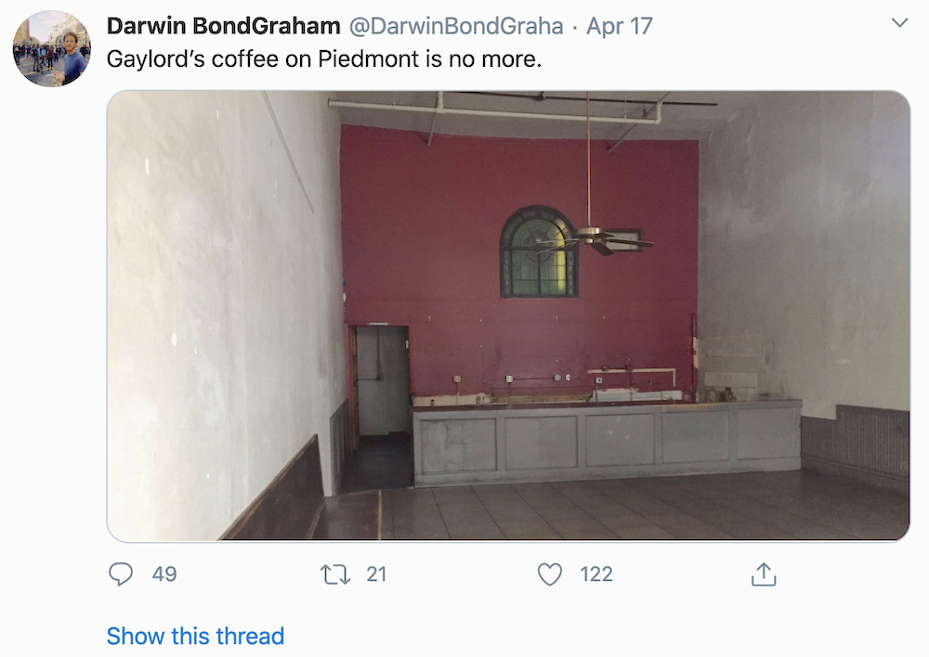Click the ceiling fan in the photo
Screen dimensions: 929x657
[x=593, y=238]
